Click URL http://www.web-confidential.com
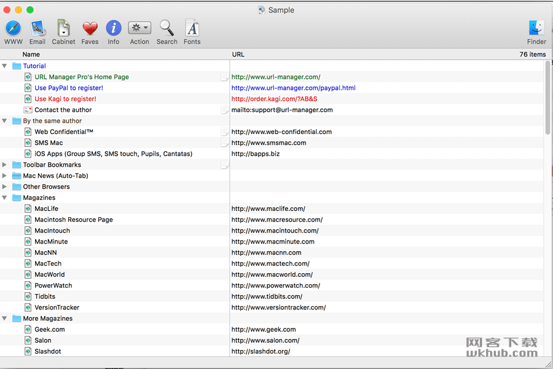553x369 pixels. click(281, 132)
